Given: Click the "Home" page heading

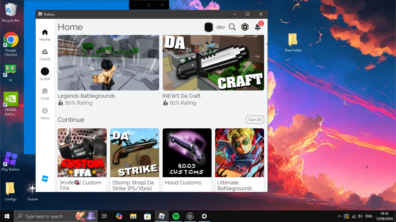Looking at the screenshot, I should (70, 27).
